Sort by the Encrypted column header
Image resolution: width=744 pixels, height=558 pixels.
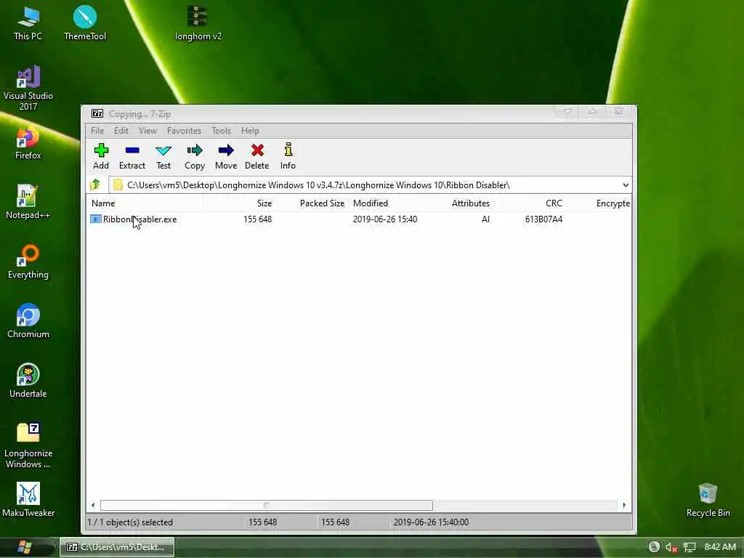point(599,203)
